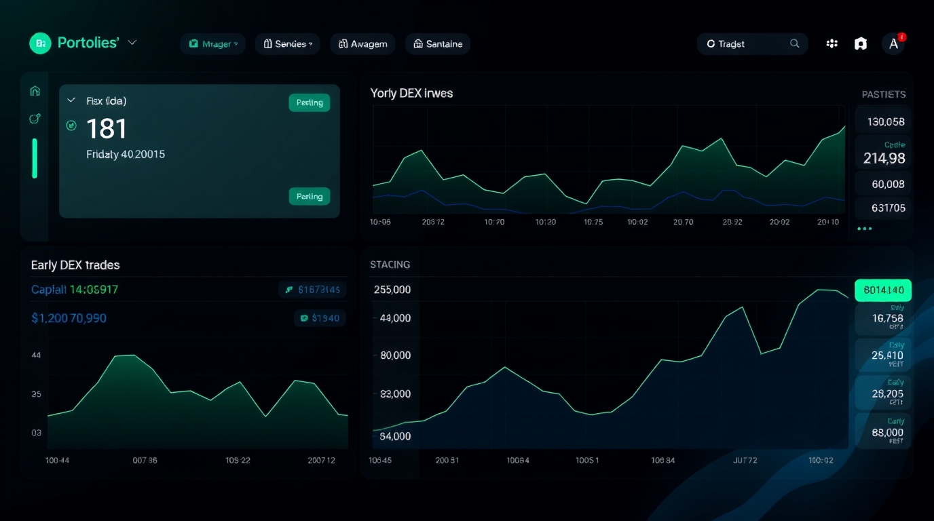This screenshot has width=934, height=521.
Task: Switch to the Santains section
Action: tap(437, 43)
